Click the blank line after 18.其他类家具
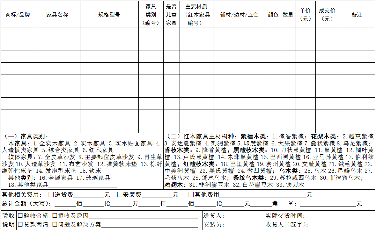The image size is (376, 231). (x=82, y=185)
